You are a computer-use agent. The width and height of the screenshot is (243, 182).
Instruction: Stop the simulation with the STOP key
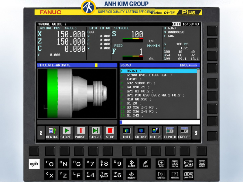[x=110, y=133]
